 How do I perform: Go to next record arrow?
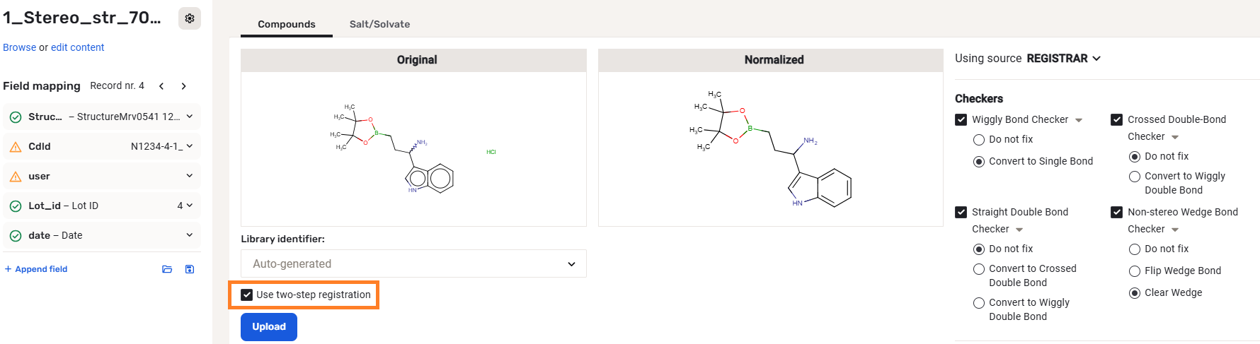point(184,86)
